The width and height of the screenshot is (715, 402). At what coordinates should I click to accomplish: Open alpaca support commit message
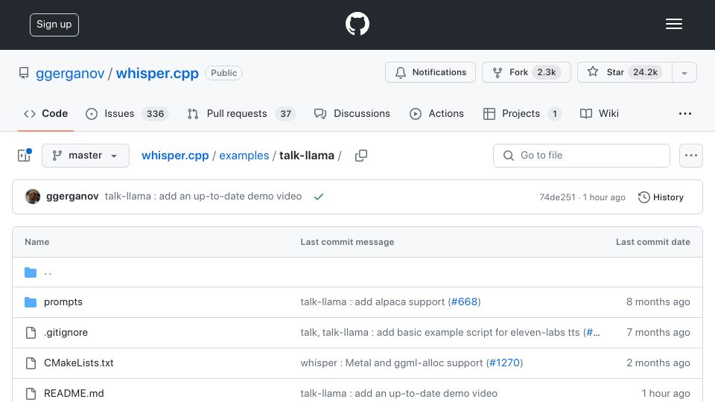[372, 301]
